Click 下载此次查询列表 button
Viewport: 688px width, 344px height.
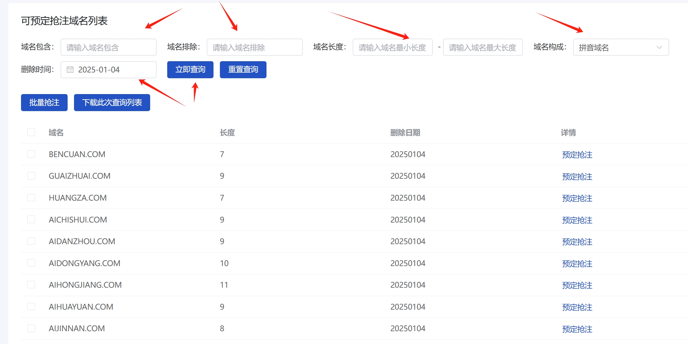[x=112, y=103]
